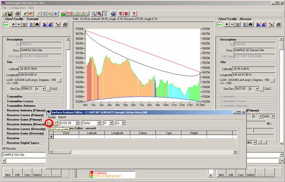This screenshot has width=285, height=182.
Task: Open the ft height units dropdown in Surface Feature Editor
Action: pos(111,123)
